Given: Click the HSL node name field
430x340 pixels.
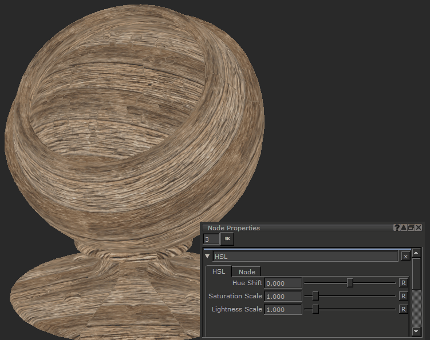Looking at the screenshot, I should pos(305,257).
